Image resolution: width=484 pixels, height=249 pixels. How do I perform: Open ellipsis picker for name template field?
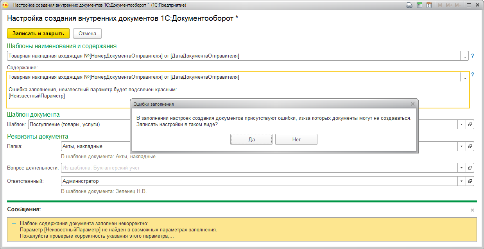click(464, 56)
